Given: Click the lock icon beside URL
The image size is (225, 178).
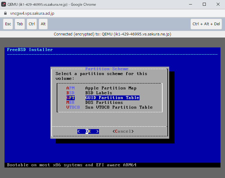Looking at the screenshot, I should click(5, 14).
